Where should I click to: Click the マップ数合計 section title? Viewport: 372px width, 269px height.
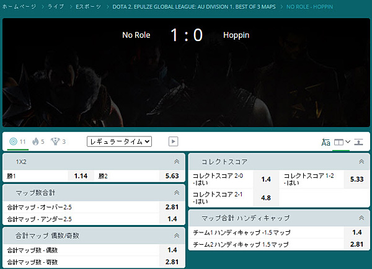coord(35,193)
